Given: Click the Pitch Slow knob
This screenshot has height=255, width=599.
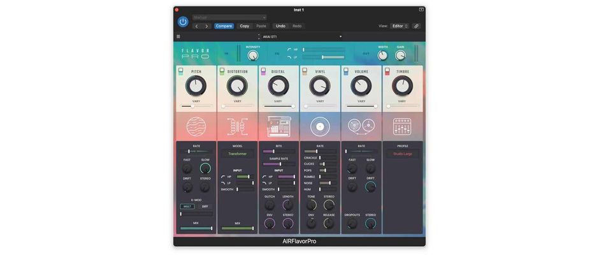Looking at the screenshot, I should (205, 168).
